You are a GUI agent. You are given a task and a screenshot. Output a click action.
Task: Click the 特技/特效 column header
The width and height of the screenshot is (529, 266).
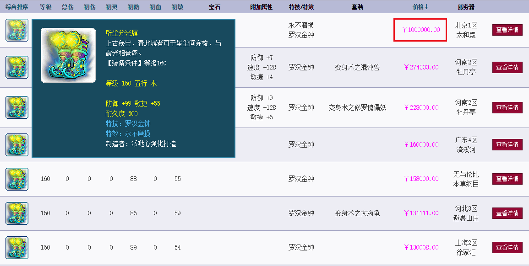(x=301, y=7)
